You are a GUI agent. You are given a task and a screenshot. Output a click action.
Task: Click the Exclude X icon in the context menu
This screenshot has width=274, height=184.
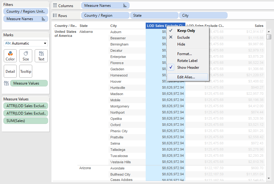pyautogui.click(x=171, y=37)
